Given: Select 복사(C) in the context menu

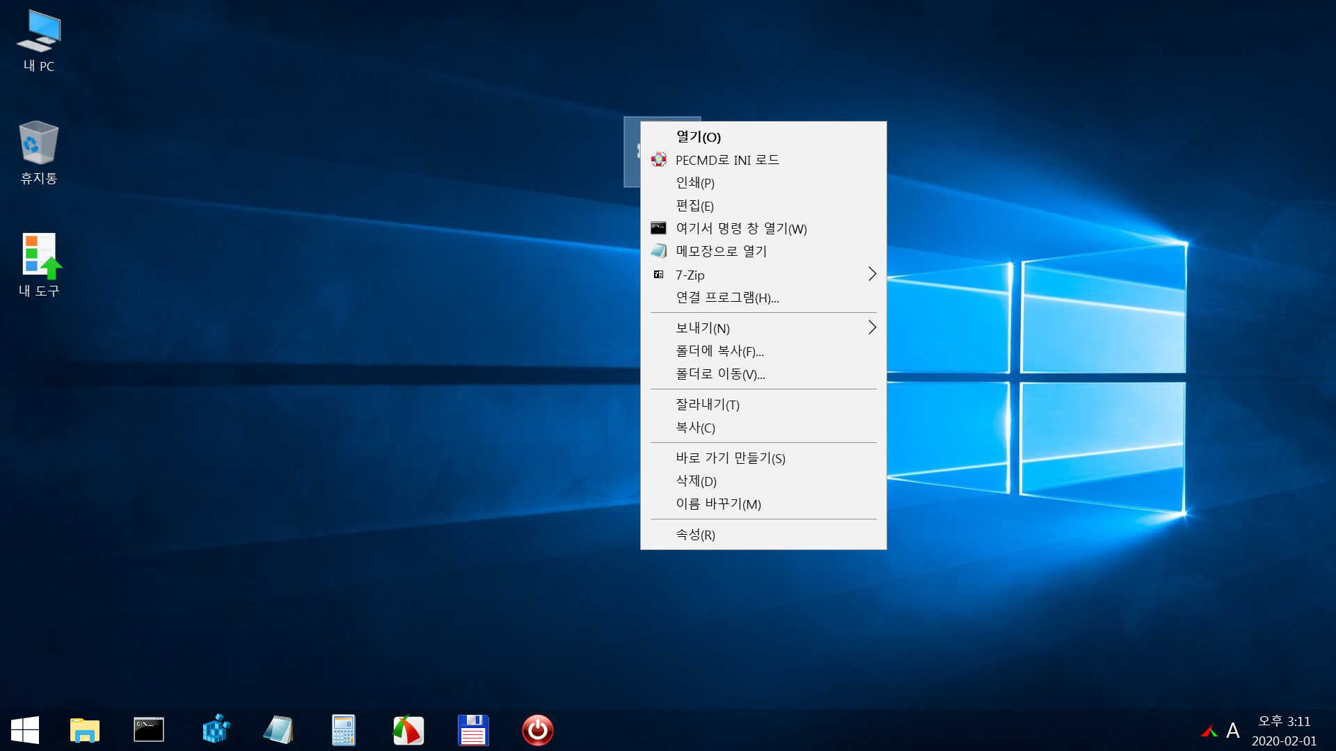Looking at the screenshot, I should pos(763,428).
